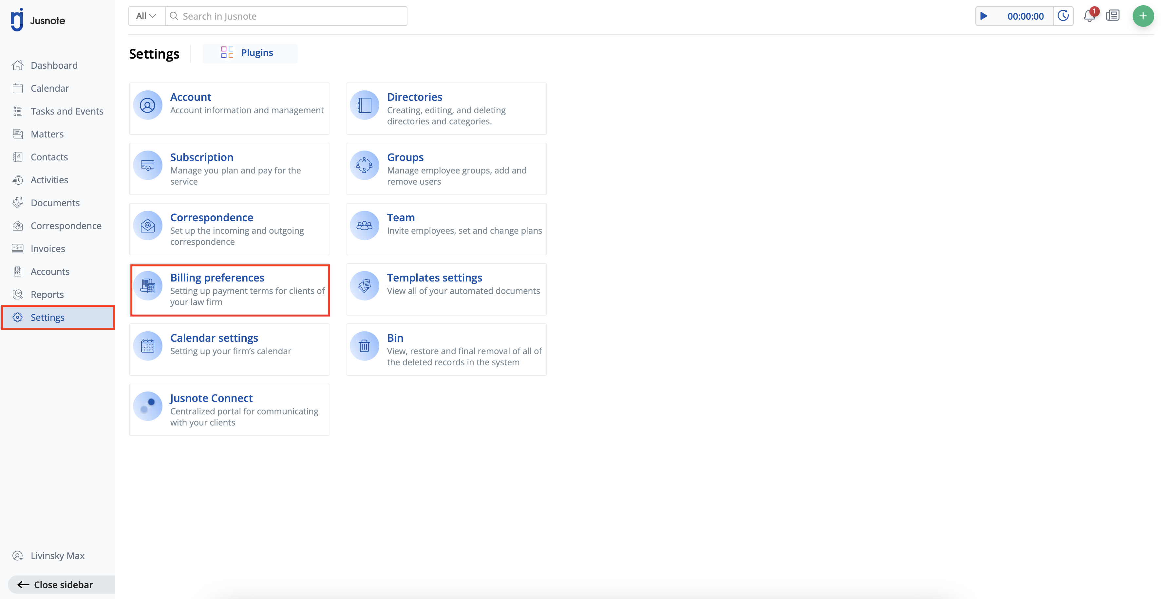1168x599 pixels.
Task: Open the Bin title link
Action: click(395, 337)
